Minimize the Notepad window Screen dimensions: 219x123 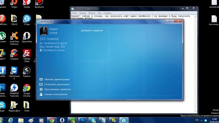pyautogui.click(x=182, y=8)
